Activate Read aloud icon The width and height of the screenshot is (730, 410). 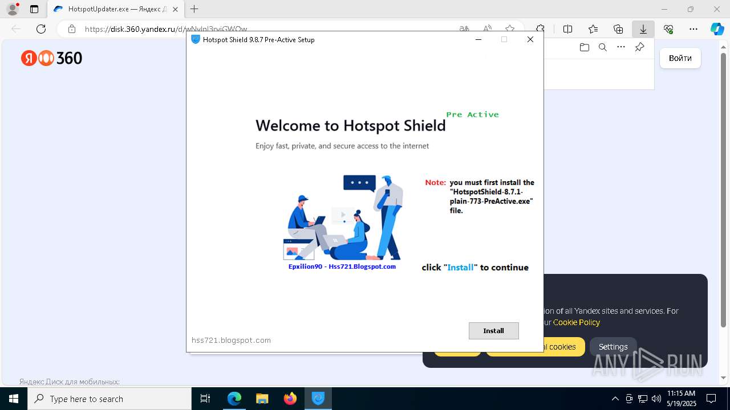point(488,29)
